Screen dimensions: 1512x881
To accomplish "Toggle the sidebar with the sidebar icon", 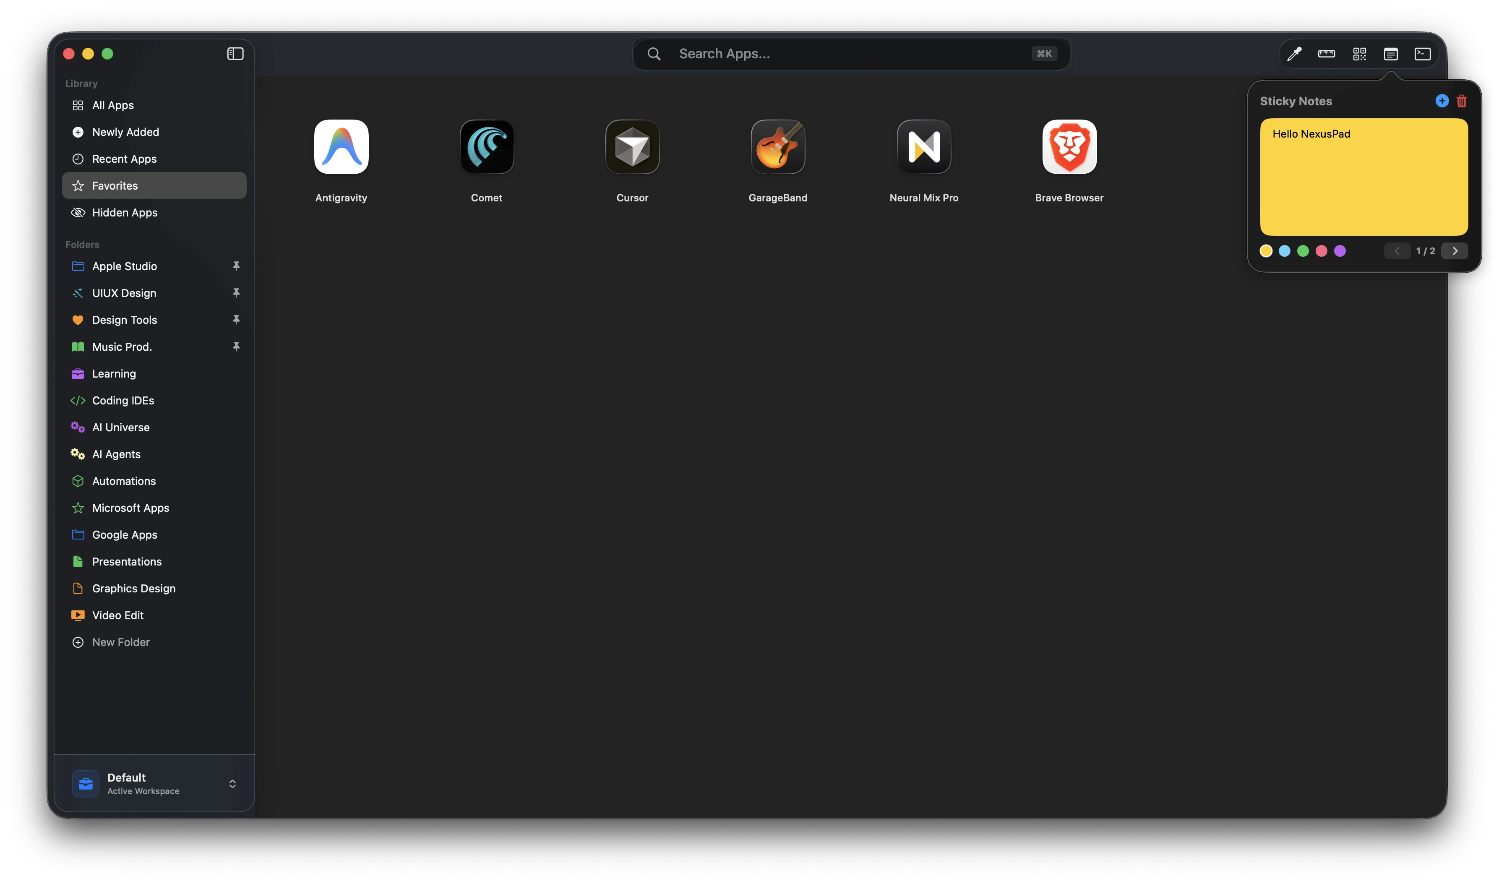I will [235, 53].
